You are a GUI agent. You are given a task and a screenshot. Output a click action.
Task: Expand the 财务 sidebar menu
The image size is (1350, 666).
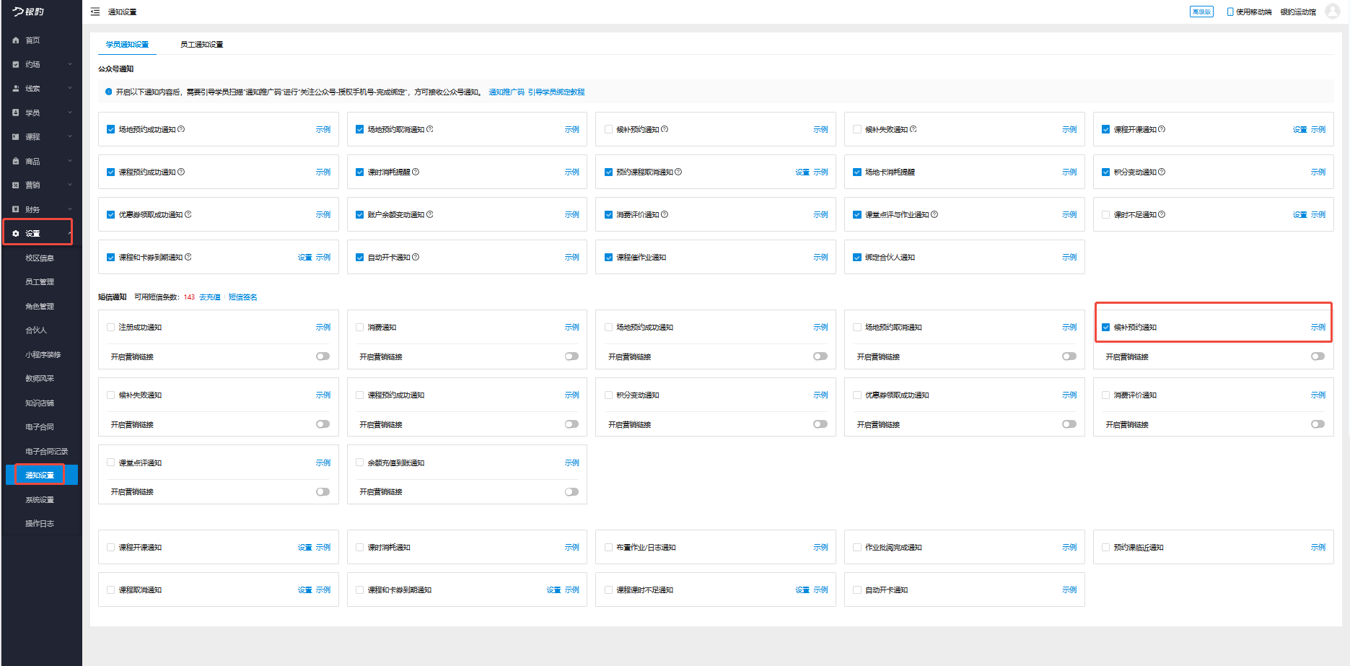click(70, 209)
